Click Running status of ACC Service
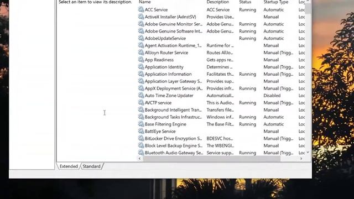The height and width of the screenshot is (199, 354). pyautogui.click(x=247, y=10)
